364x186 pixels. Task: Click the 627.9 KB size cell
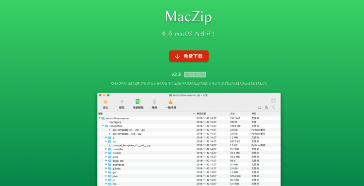[235, 141]
